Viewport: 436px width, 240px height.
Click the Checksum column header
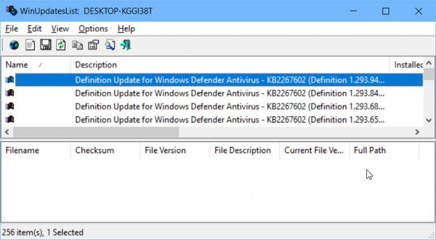point(94,150)
